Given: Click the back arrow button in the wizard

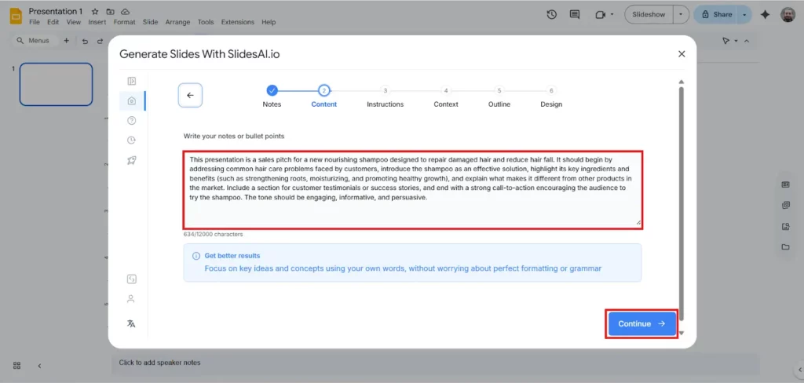Looking at the screenshot, I should tap(190, 95).
